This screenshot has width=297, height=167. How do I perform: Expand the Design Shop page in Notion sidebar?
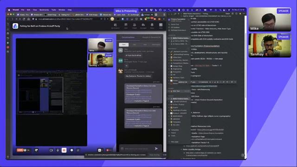point(169,66)
